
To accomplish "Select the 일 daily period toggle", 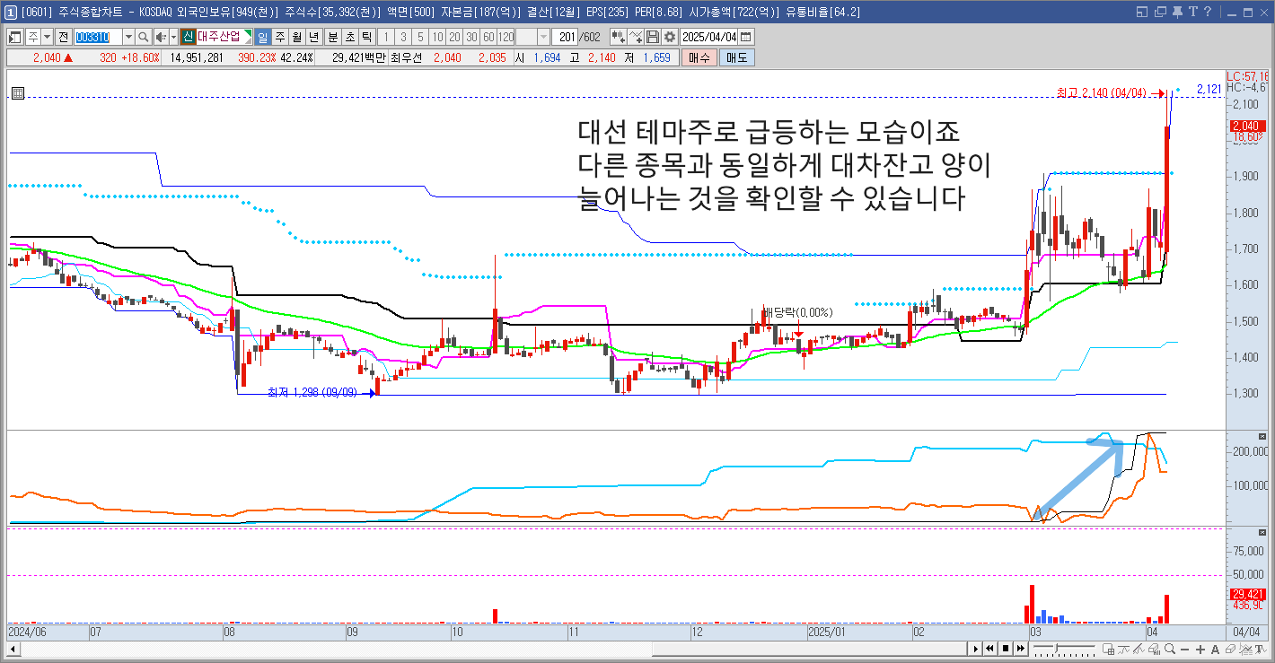I will (x=262, y=37).
